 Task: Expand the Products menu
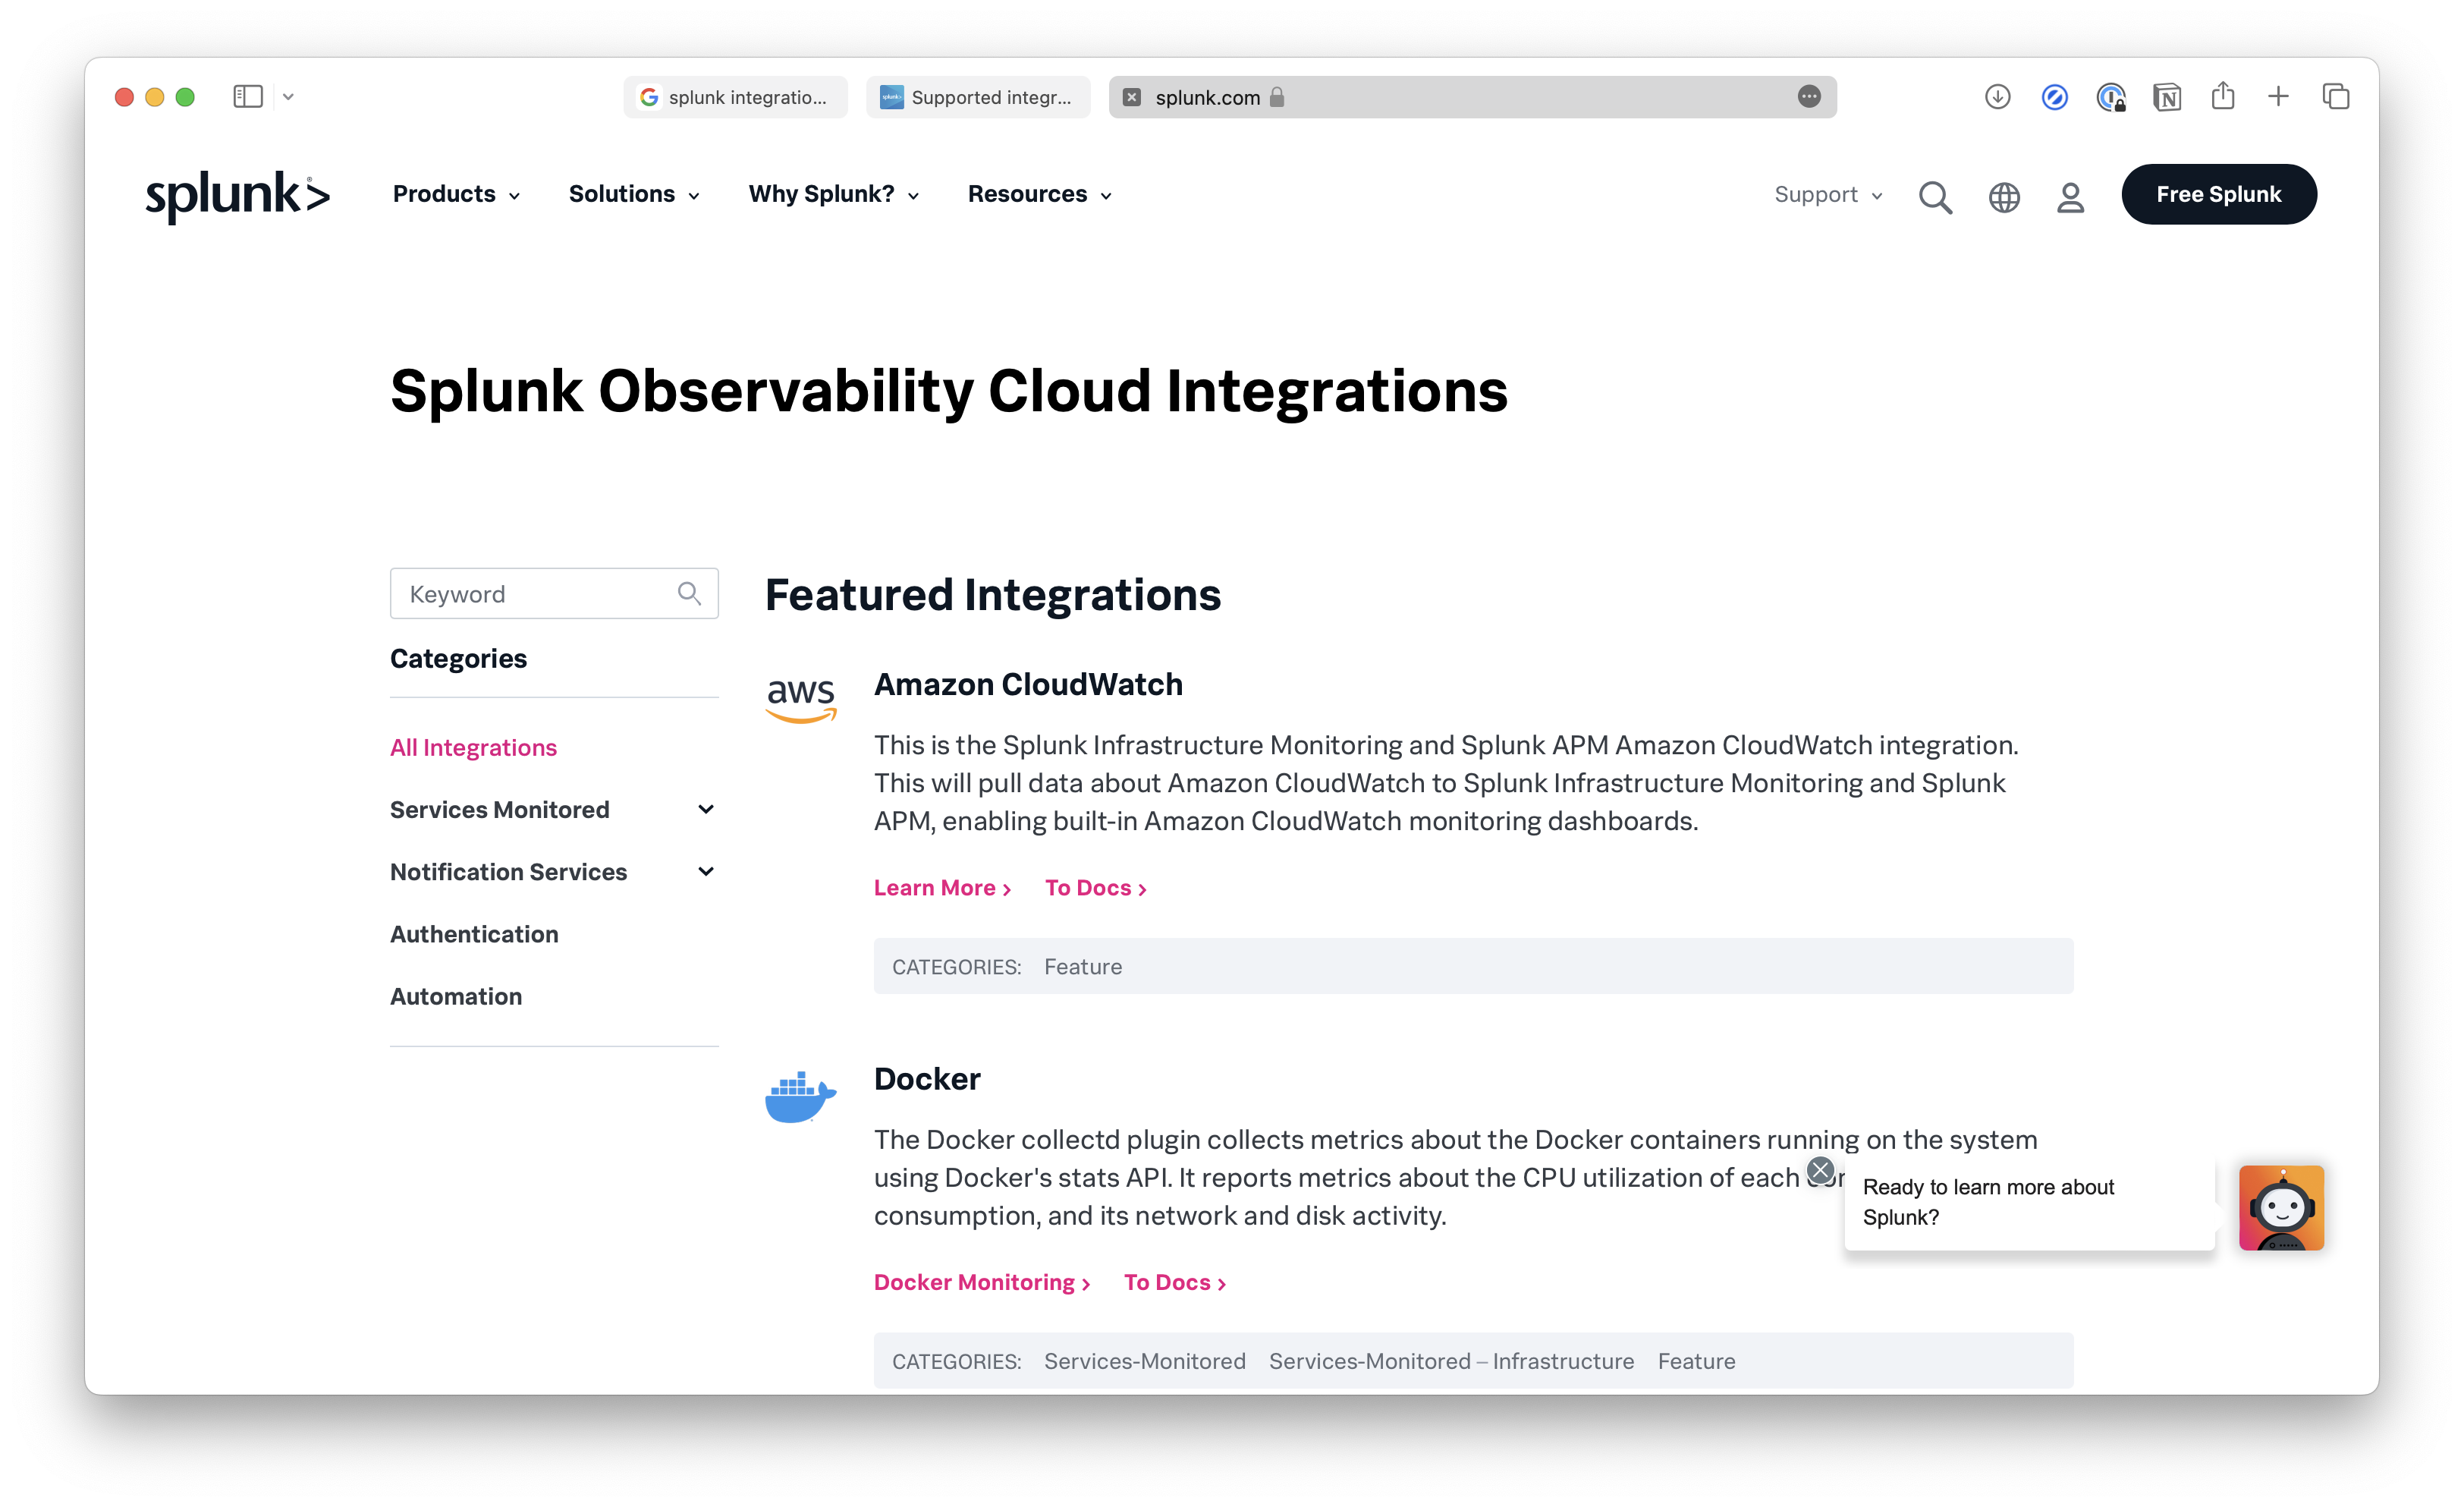coord(456,194)
